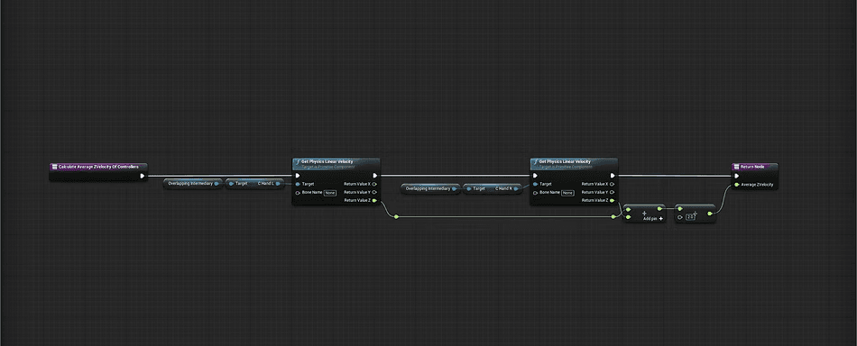Screen dimensions: 857x346
Task: Click Return Value X pin on C Hand R velocity node
Action: pos(612,184)
